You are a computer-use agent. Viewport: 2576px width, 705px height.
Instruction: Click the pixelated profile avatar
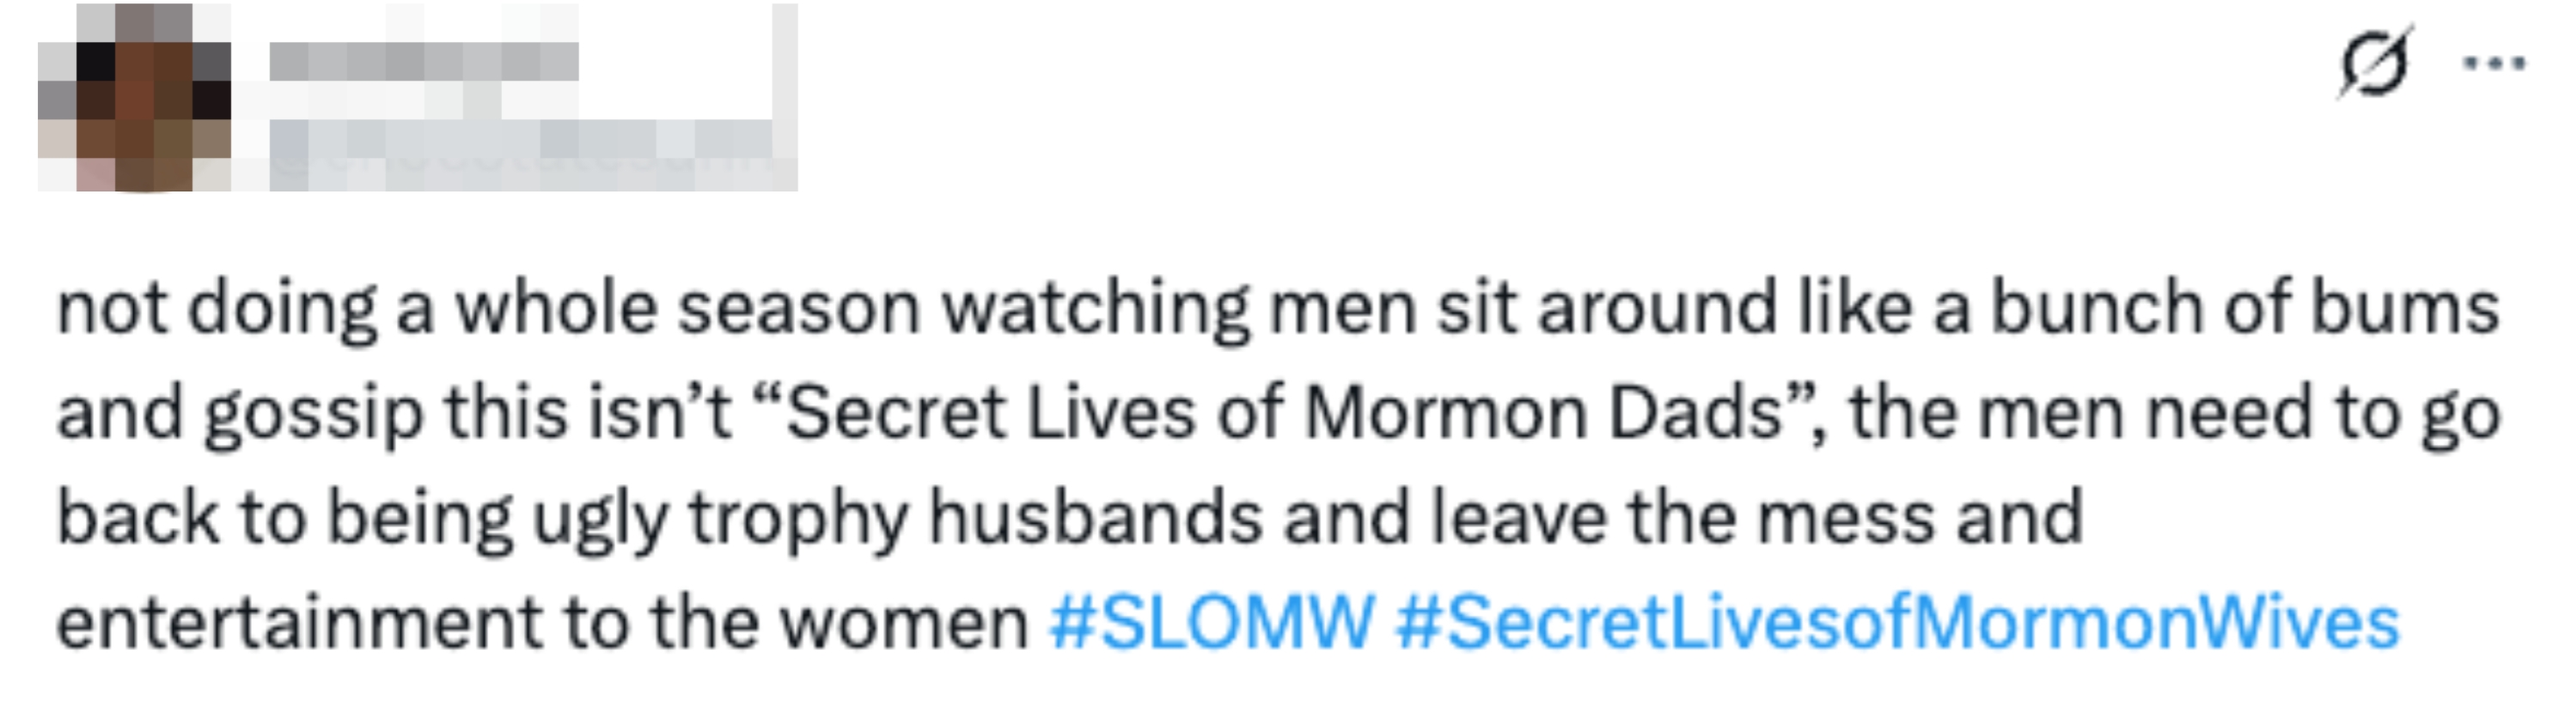click(134, 97)
